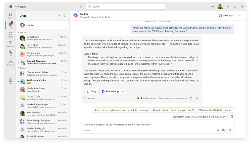
Task: Choose 'What are the OKRs this quarter?' prompt
Action: point(216,110)
